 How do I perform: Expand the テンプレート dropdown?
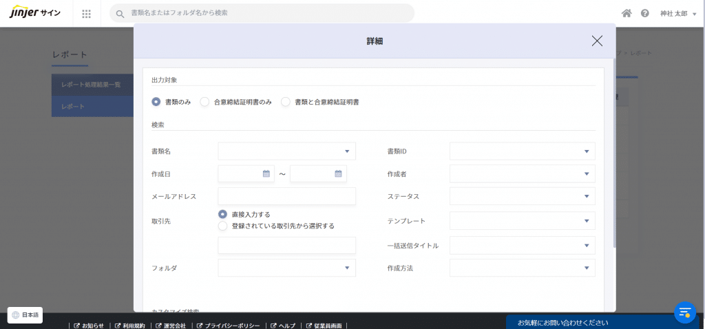click(x=586, y=221)
